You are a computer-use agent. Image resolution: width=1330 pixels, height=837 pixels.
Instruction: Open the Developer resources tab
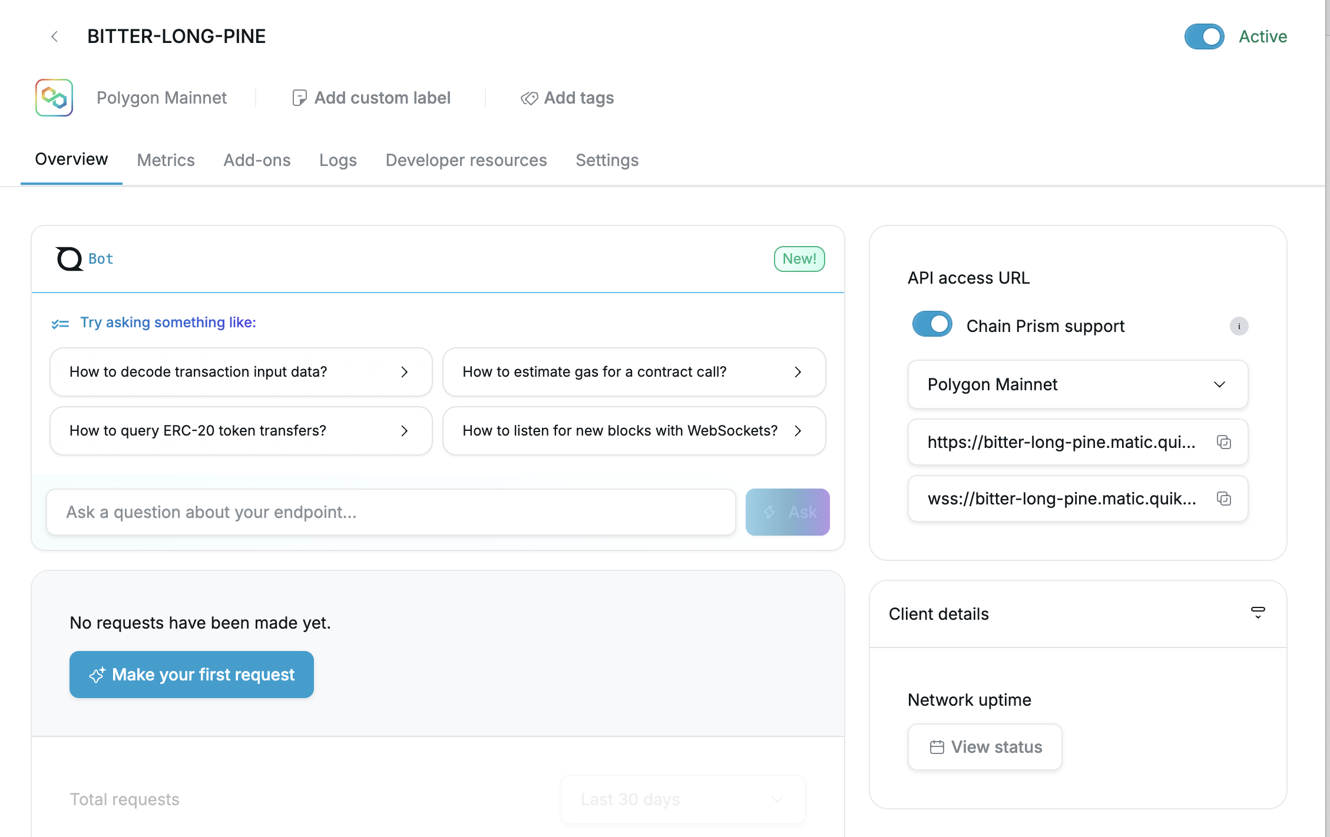466,160
